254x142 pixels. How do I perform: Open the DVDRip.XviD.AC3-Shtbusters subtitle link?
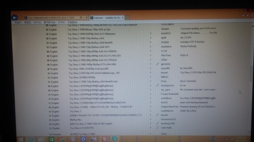[92, 34]
